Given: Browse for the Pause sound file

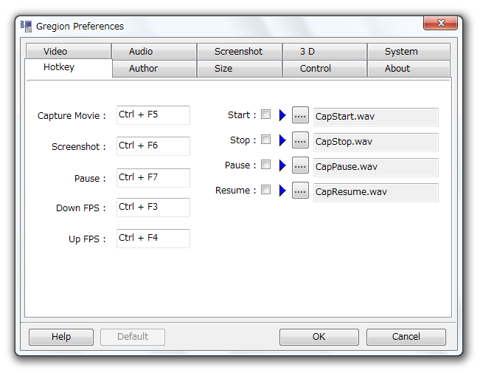Looking at the screenshot, I should pos(300,165).
